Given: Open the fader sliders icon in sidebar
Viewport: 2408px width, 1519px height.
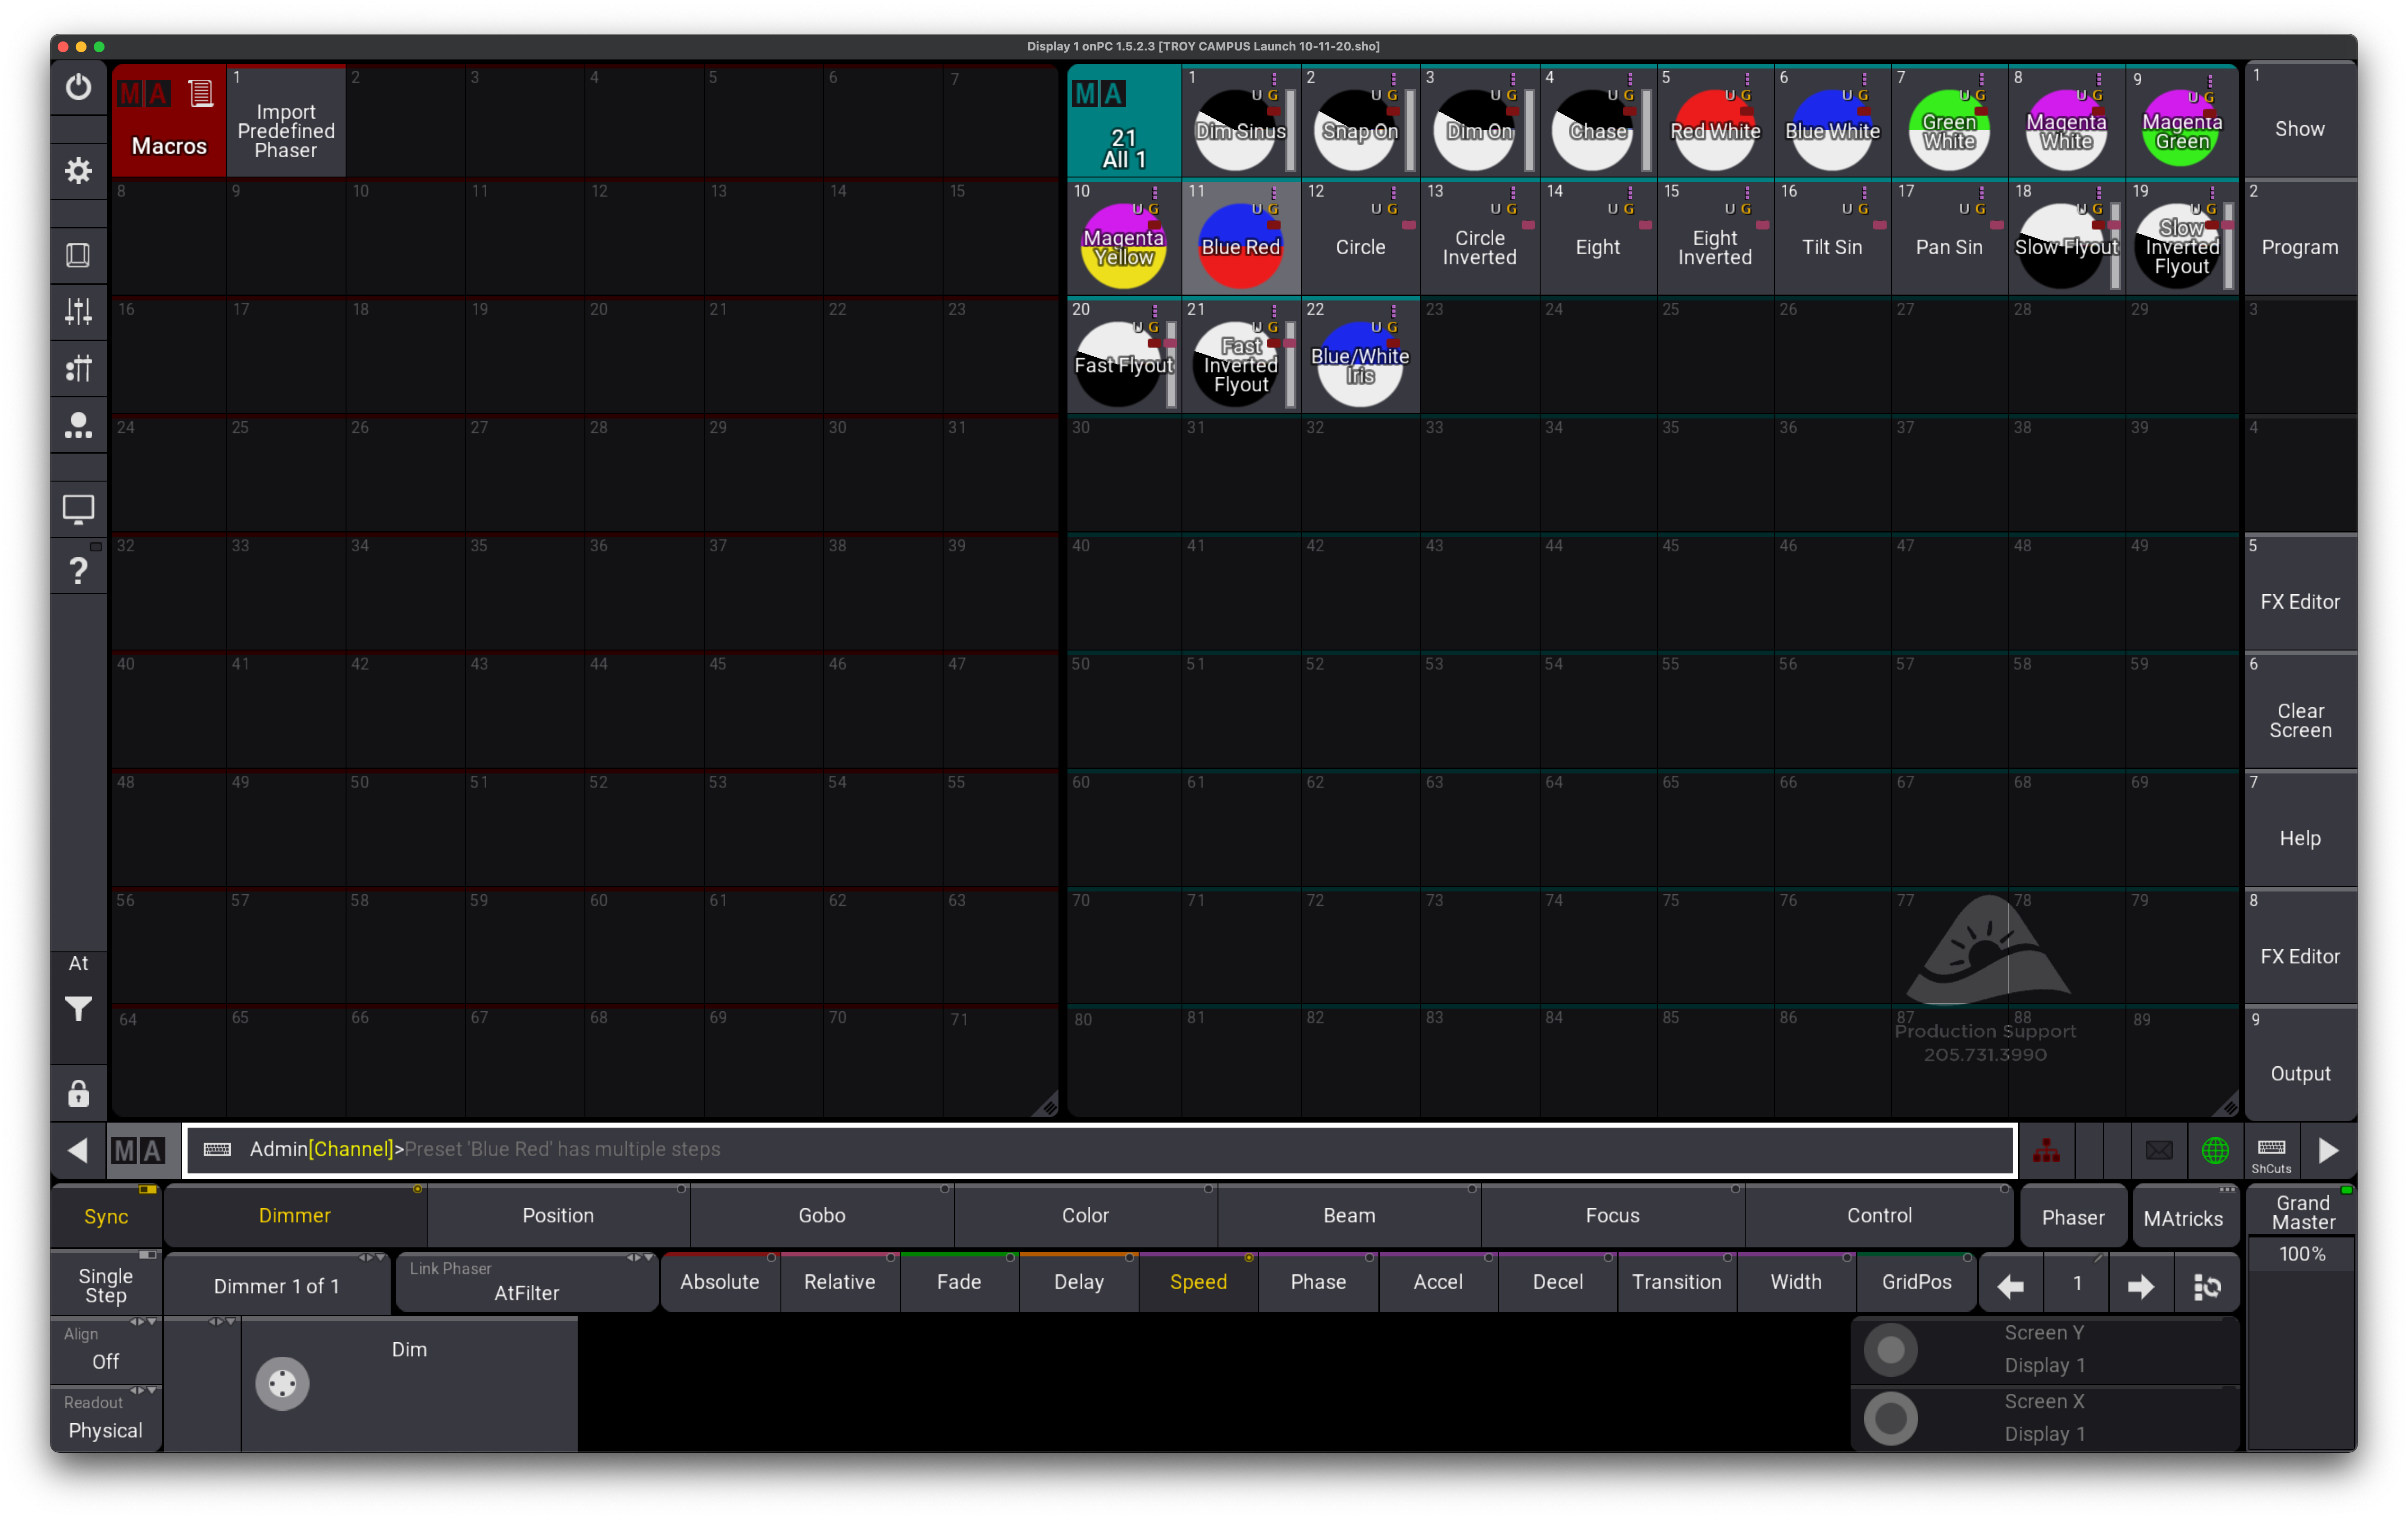Looking at the screenshot, I should [x=78, y=312].
